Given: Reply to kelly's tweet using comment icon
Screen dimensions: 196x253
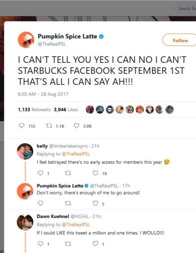Looking at the screenshot, I should tap(40, 173).
